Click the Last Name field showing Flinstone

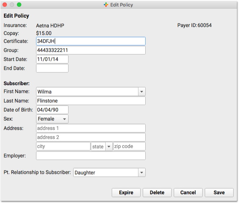point(91,101)
